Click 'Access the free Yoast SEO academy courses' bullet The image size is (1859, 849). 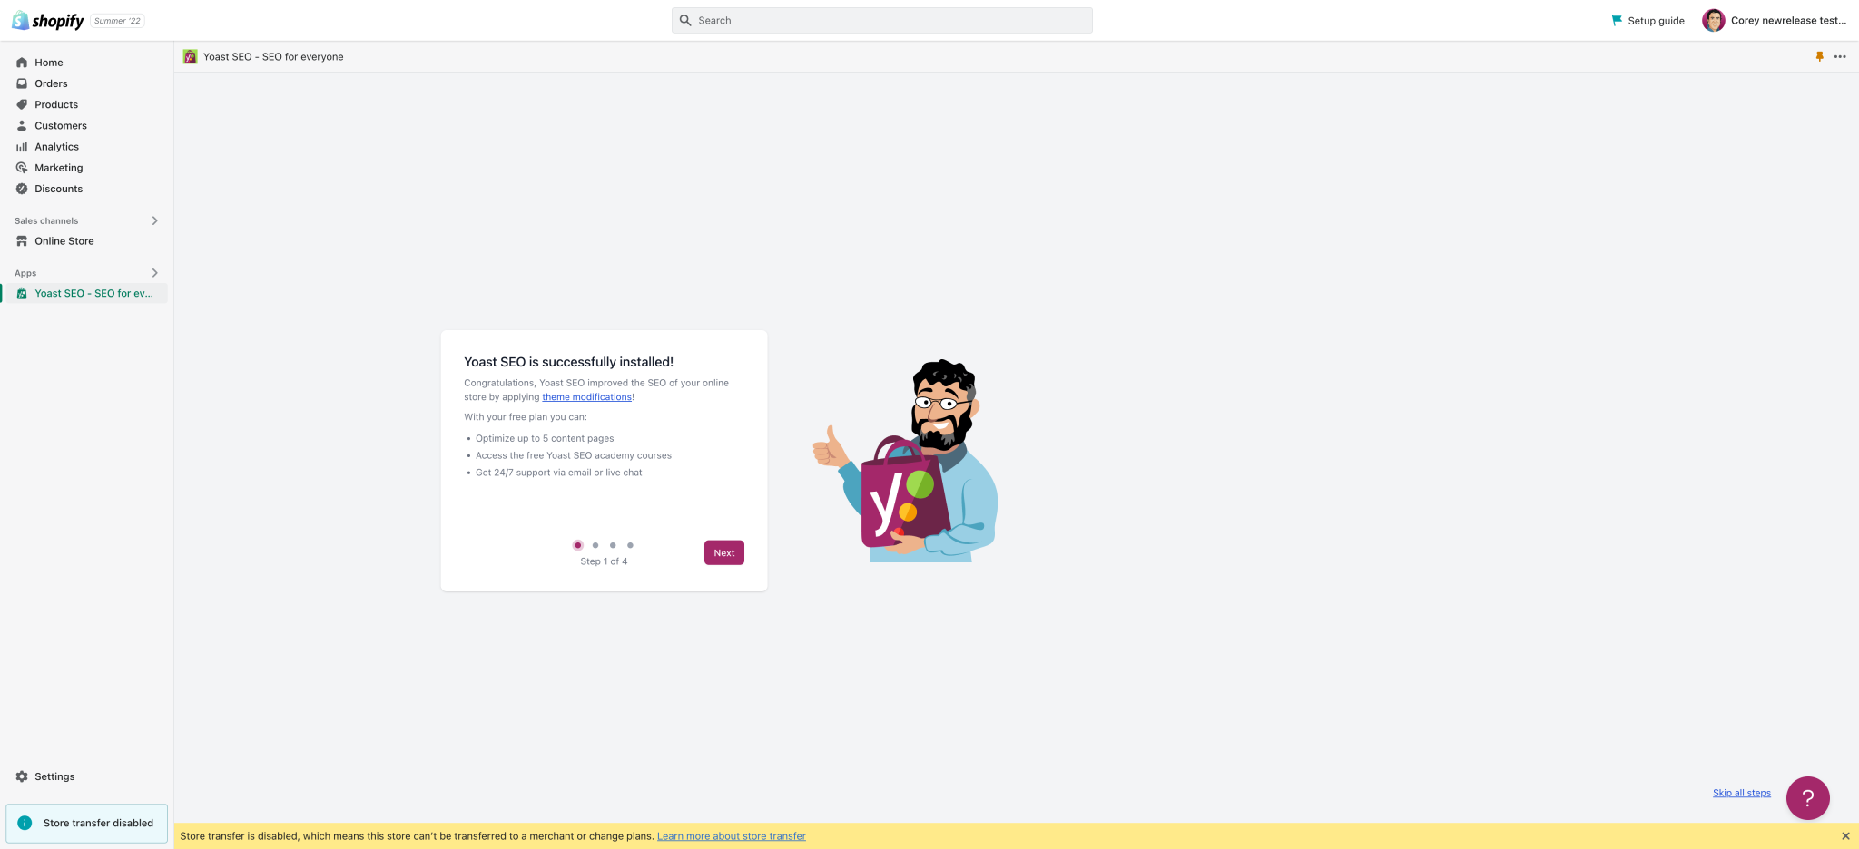574,455
